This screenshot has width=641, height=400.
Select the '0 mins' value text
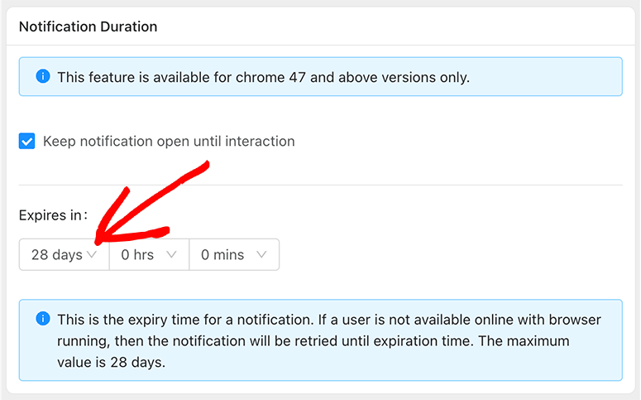(x=222, y=255)
